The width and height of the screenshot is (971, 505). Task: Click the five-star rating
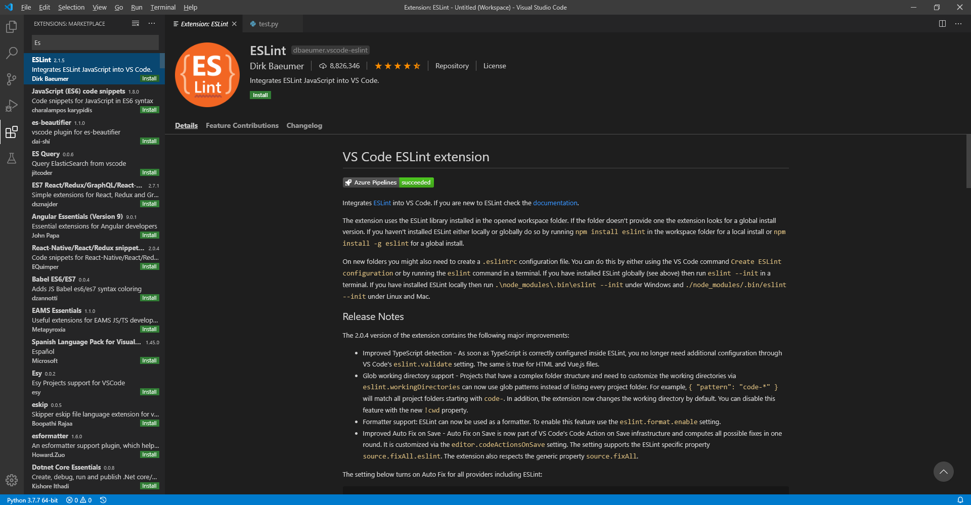pos(398,66)
